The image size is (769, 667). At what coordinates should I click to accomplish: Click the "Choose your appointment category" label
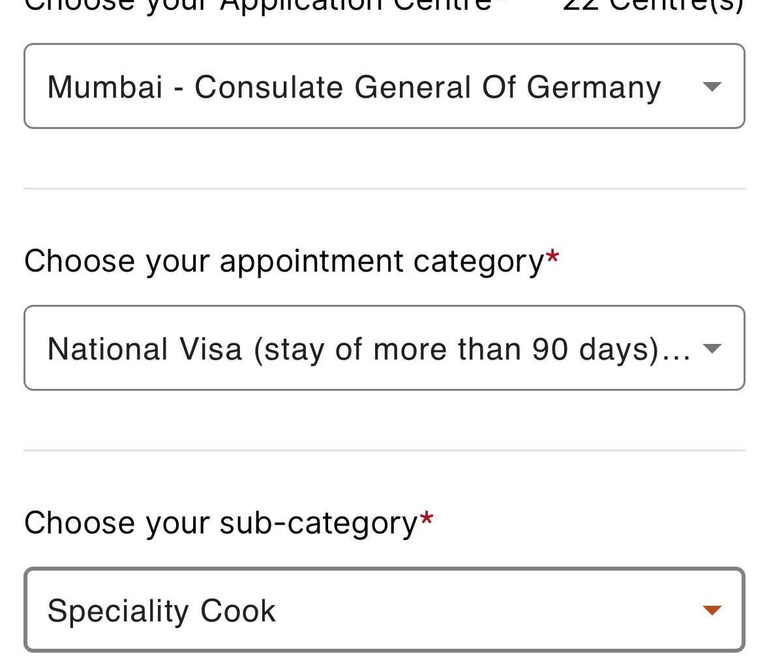(x=284, y=261)
